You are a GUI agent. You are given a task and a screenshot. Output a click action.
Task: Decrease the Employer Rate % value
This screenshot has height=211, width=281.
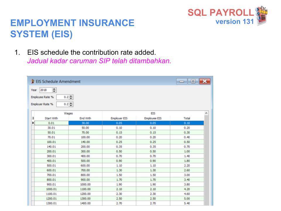click(71, 105)
